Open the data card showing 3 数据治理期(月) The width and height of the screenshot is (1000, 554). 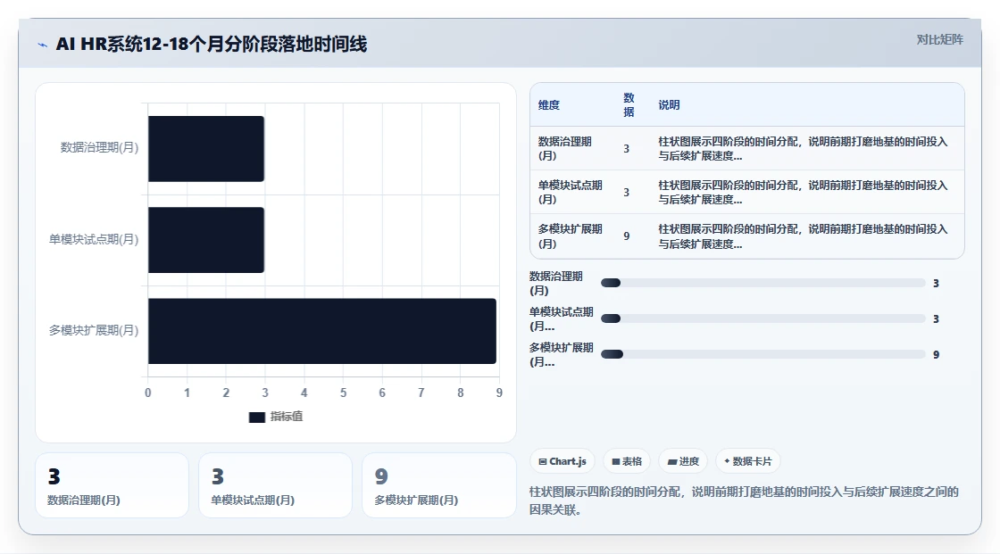coord(112,485)
